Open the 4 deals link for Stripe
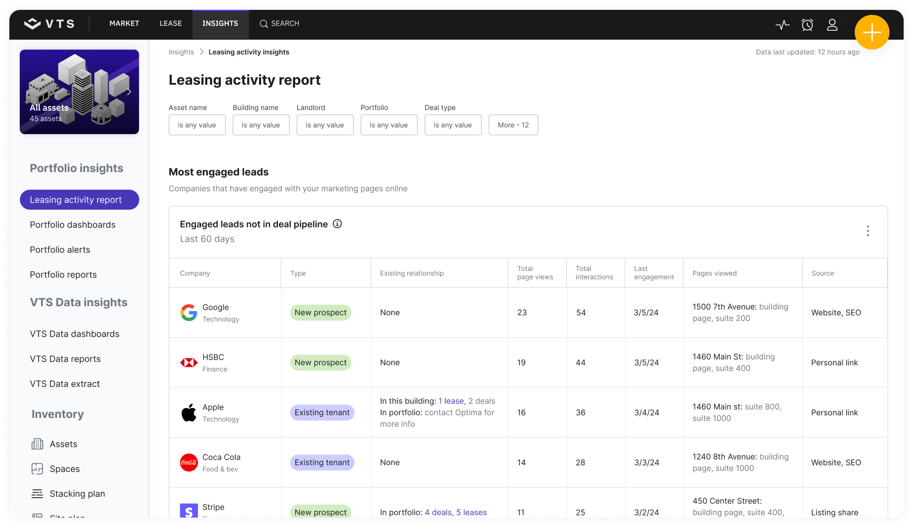 tap(438, 512)
